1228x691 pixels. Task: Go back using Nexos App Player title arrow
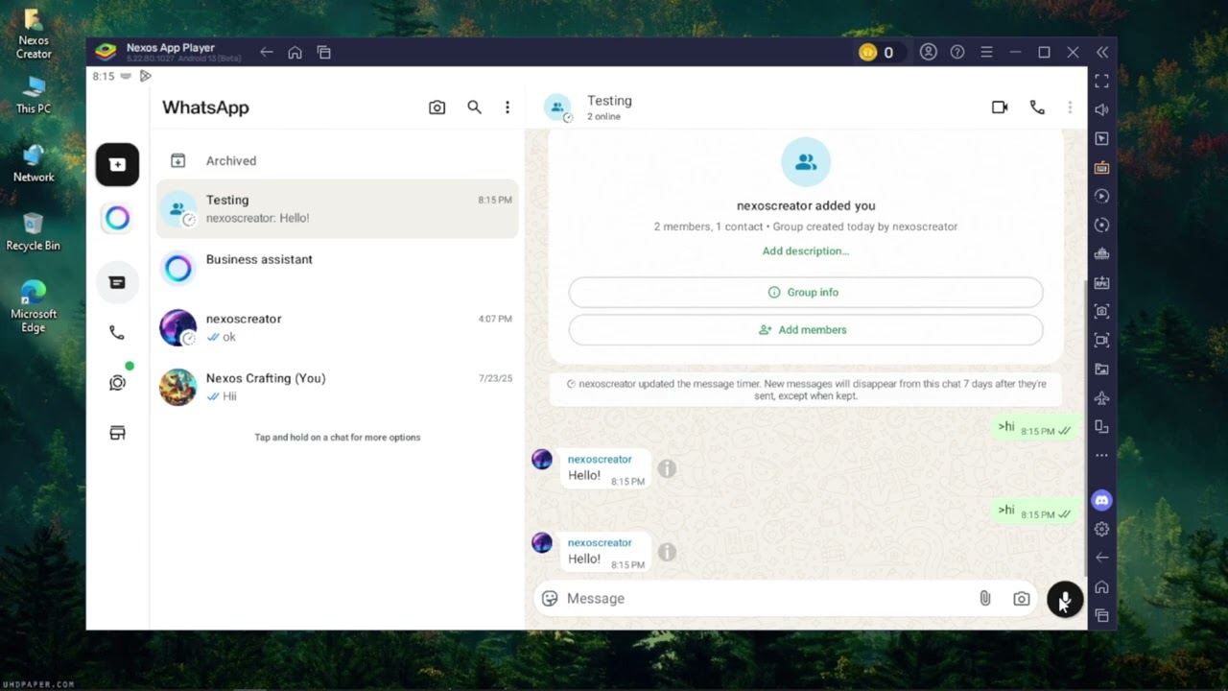(x=267, y=53)
